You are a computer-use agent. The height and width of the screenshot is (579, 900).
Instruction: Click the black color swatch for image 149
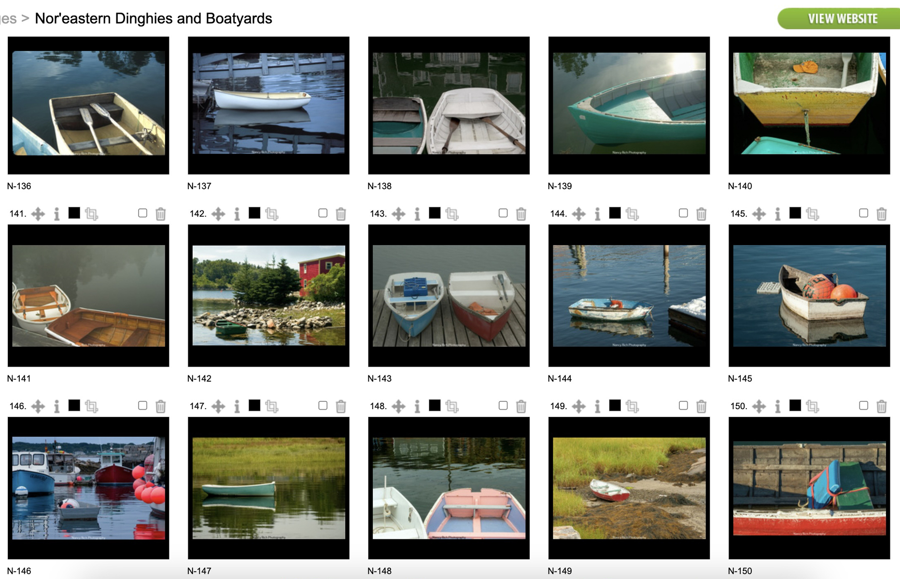[615, 405]
